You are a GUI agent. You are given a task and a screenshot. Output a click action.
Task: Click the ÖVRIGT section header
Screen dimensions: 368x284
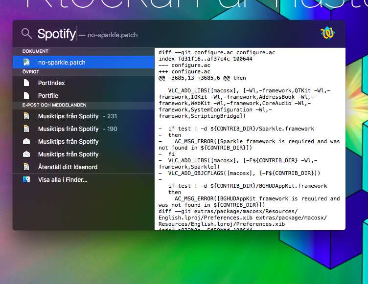84,72
